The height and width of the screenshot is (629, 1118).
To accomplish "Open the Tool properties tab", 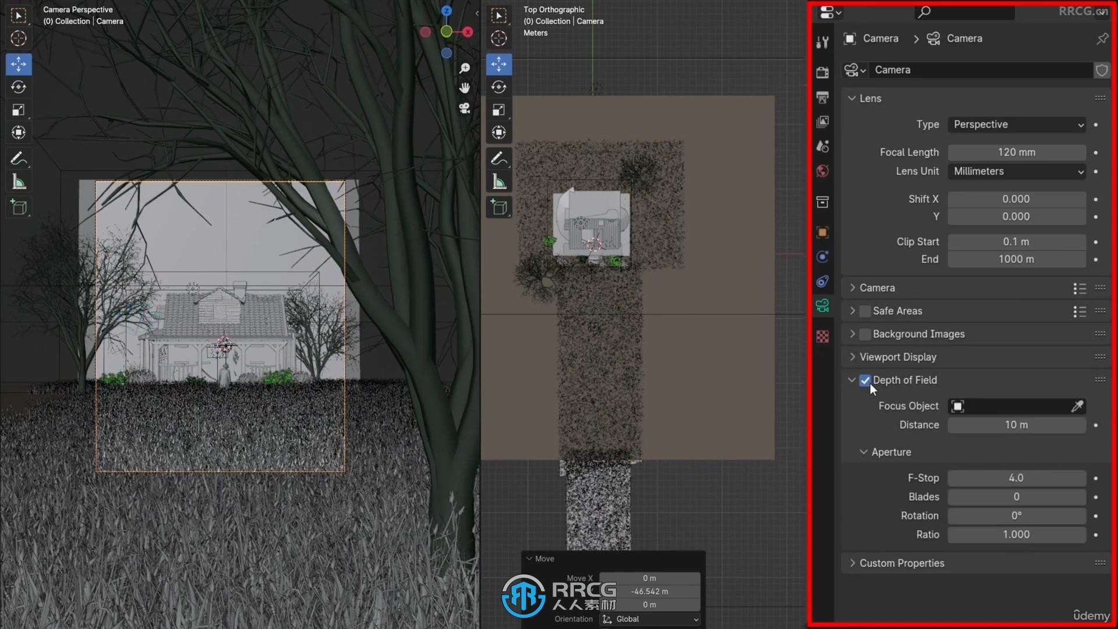I will (x=822, y=42).
